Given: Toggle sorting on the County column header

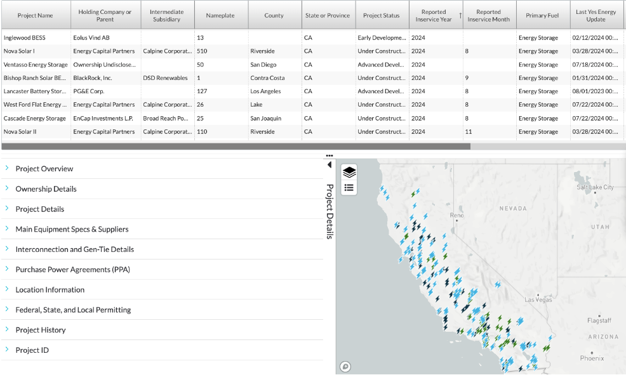Looking at the screenshot, I should point(274,14).
